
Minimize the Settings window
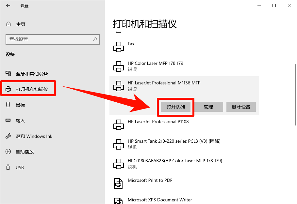(x=259, y=6)
